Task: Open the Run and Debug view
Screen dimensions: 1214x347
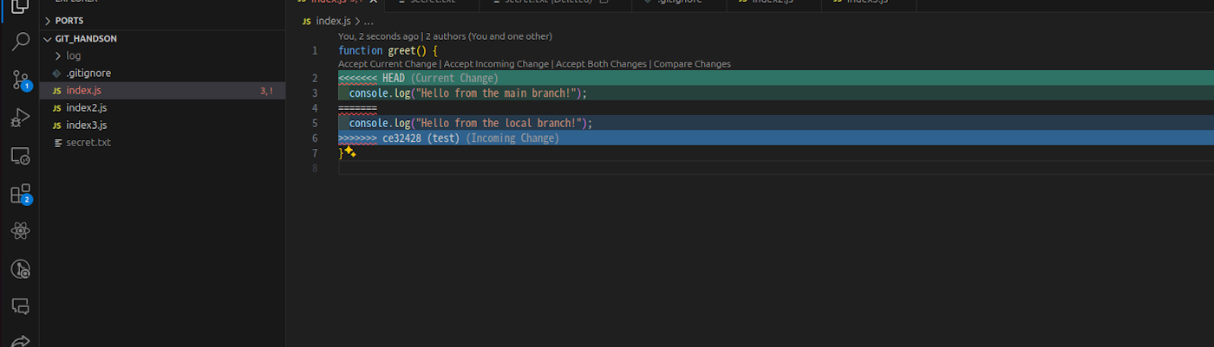Action: tap(21, 118)
